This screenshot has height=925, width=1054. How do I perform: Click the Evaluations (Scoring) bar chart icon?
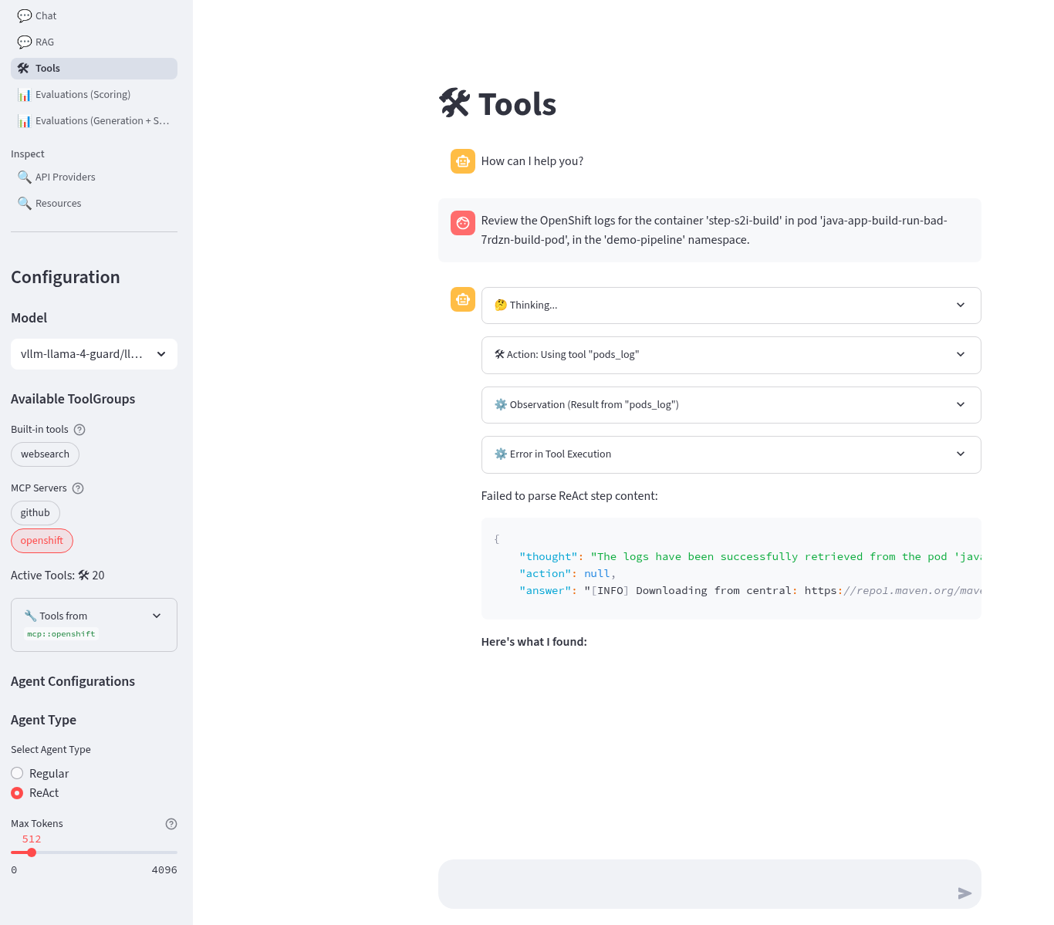[25, 94]
